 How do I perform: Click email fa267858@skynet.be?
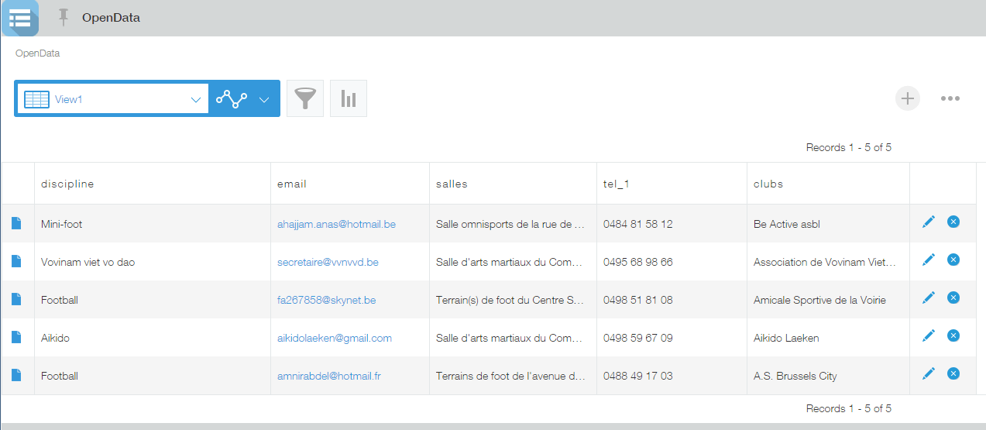click(x=326, y=300)
